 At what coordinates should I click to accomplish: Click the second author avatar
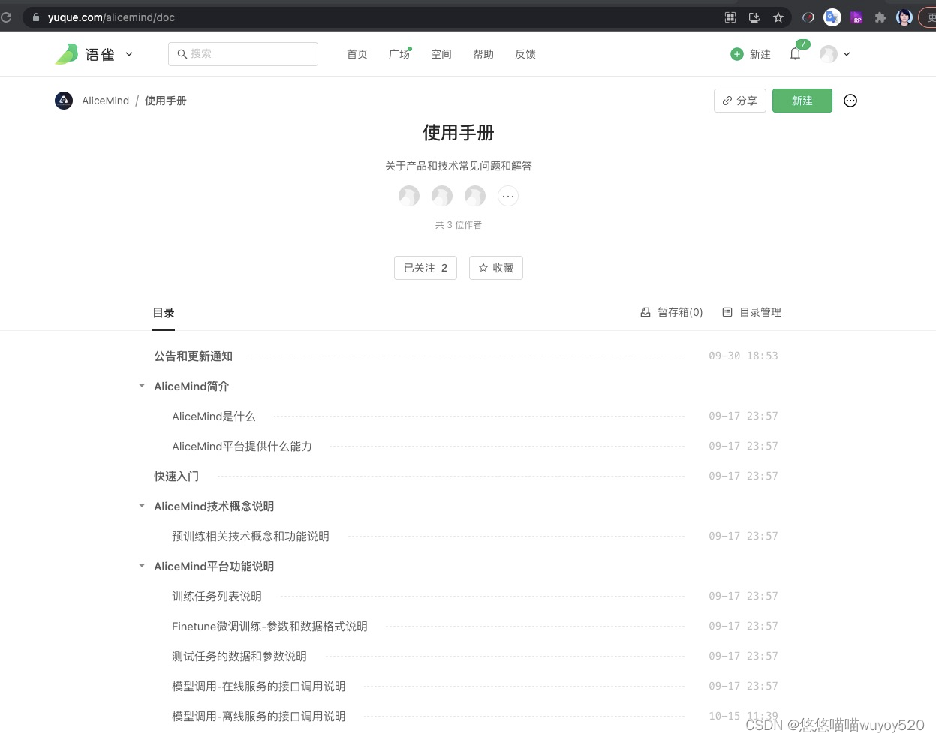442,196
